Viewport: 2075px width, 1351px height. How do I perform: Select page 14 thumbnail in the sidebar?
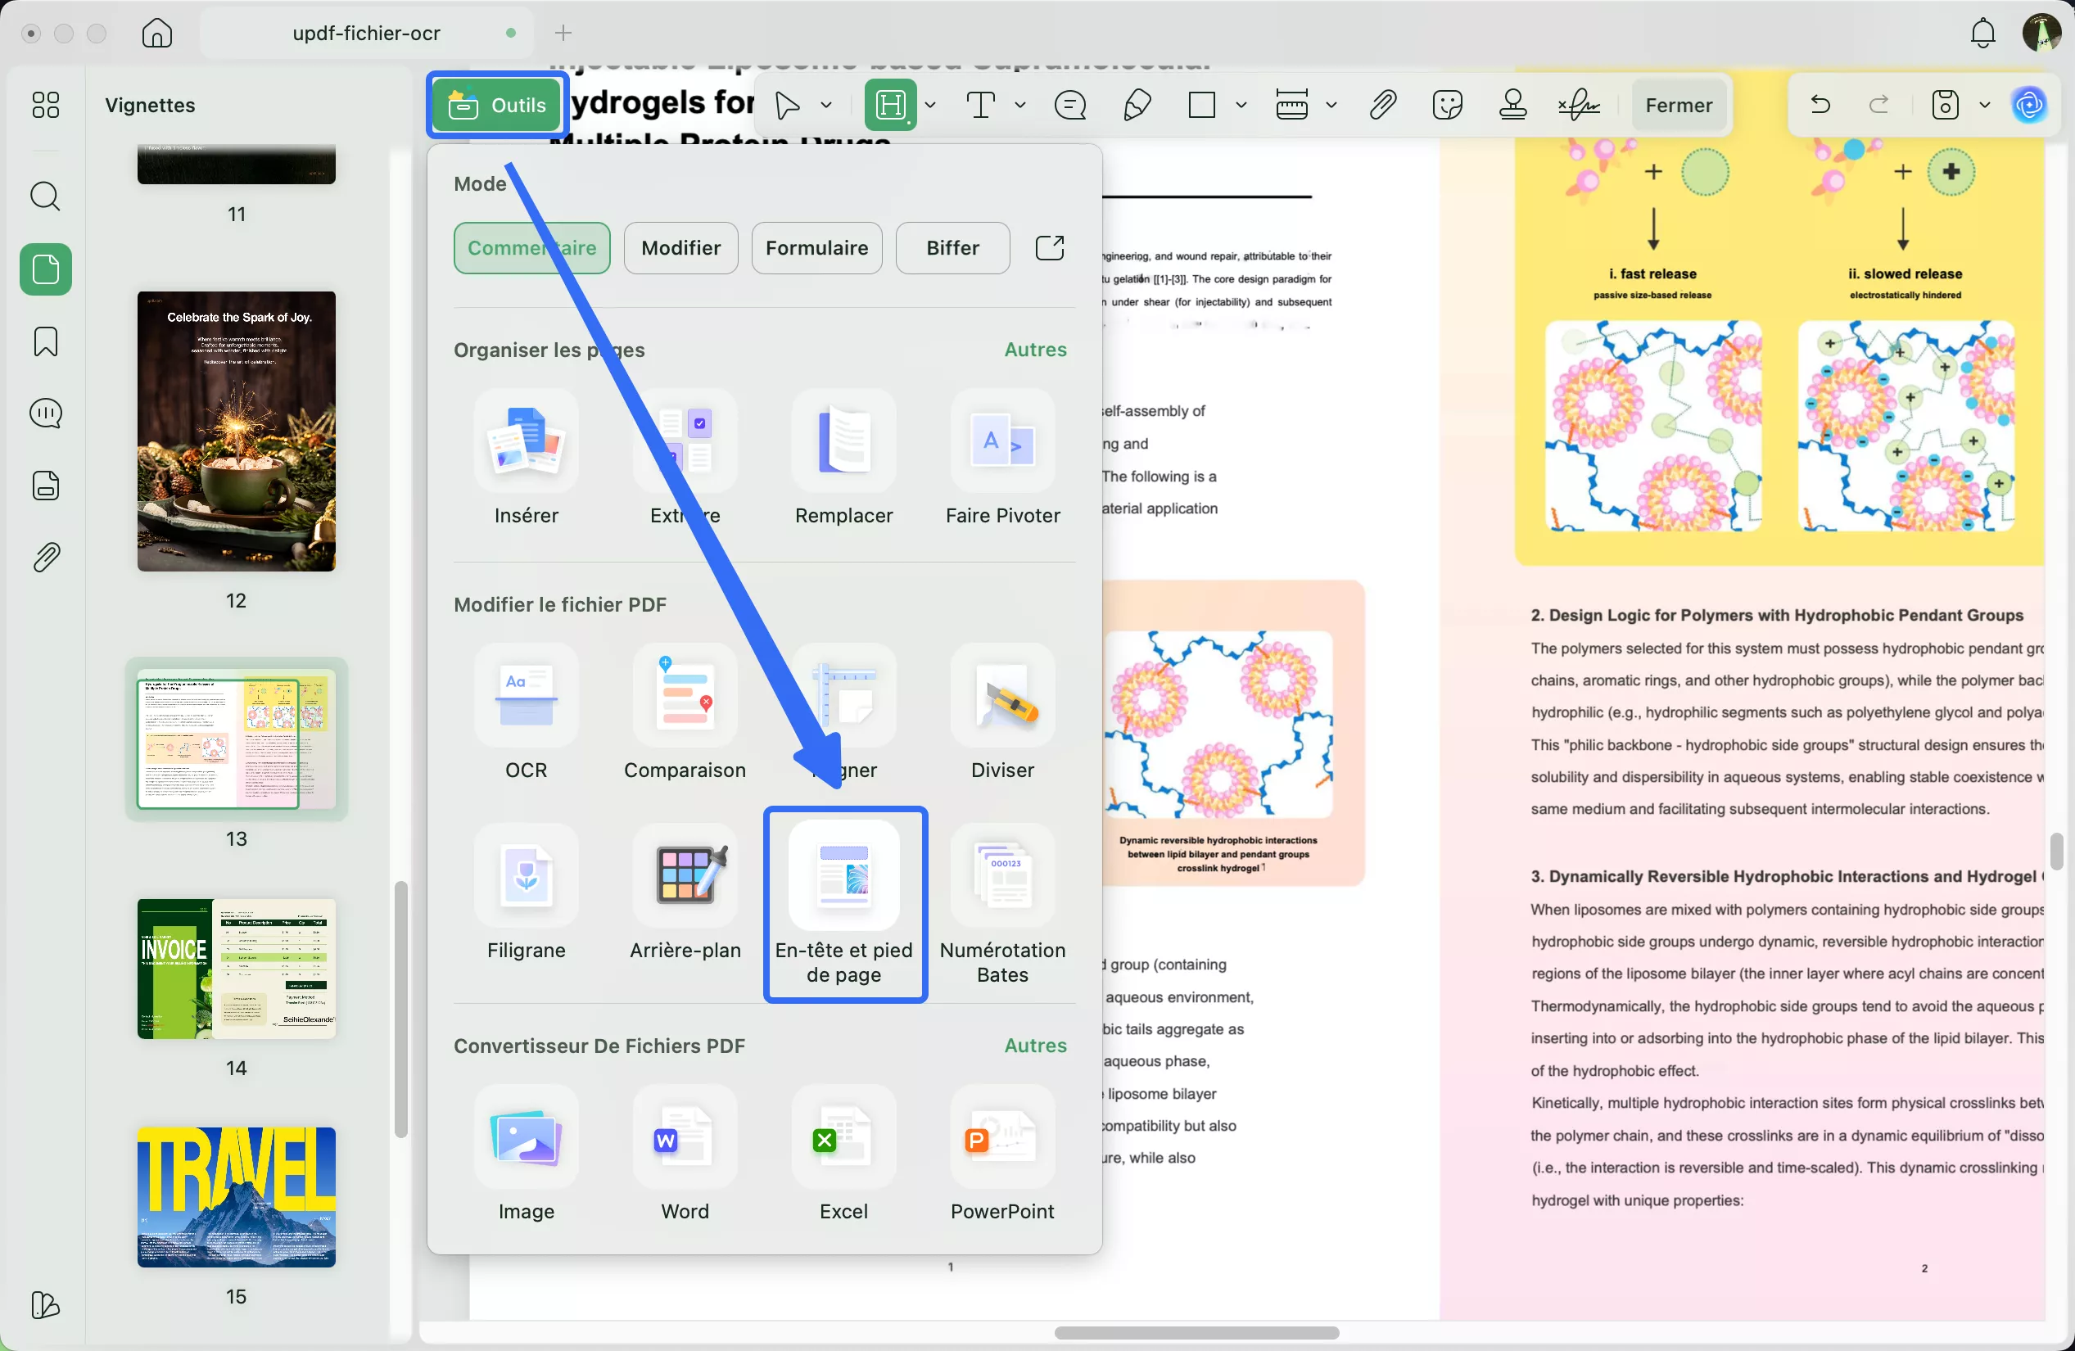click(235, 969)
